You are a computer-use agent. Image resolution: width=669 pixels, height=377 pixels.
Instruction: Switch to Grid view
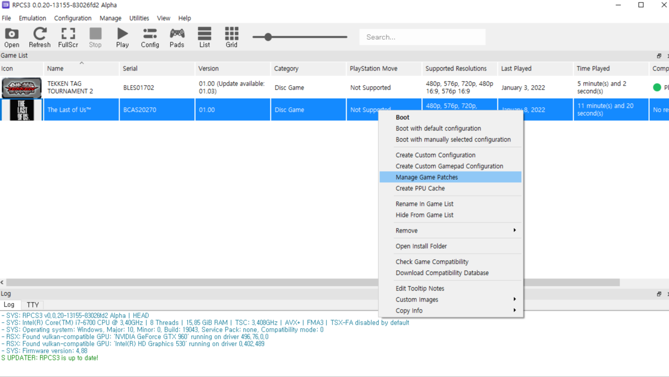(x=232, y=38)
